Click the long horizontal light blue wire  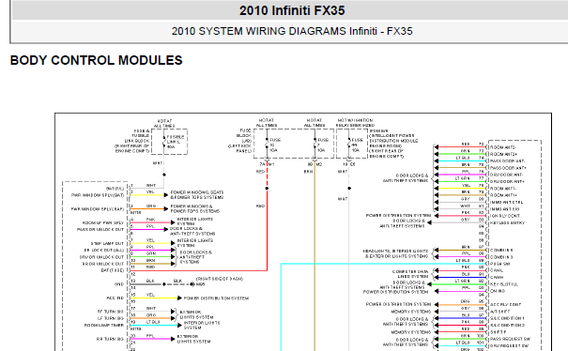click(384, 264)
